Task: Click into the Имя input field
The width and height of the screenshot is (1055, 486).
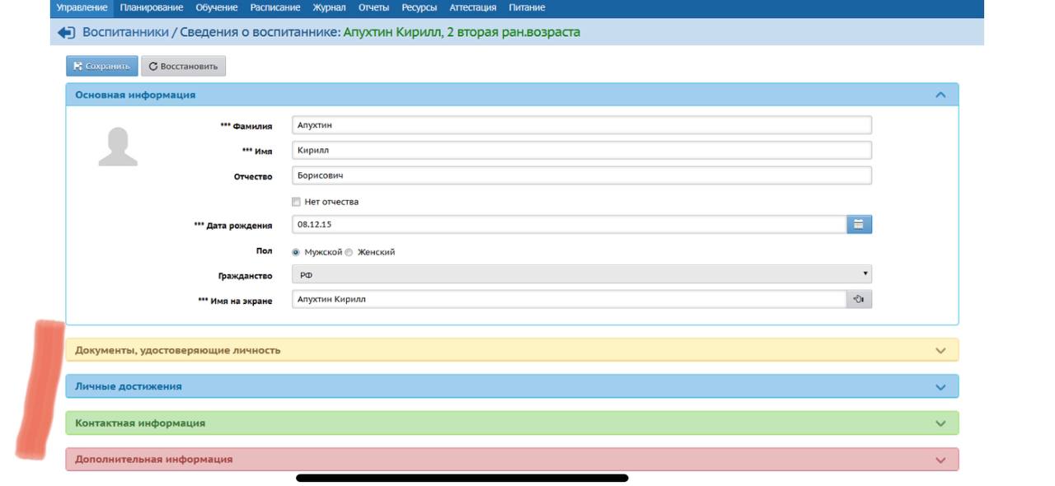Action: pyautogui.click(x=582, y=151)
